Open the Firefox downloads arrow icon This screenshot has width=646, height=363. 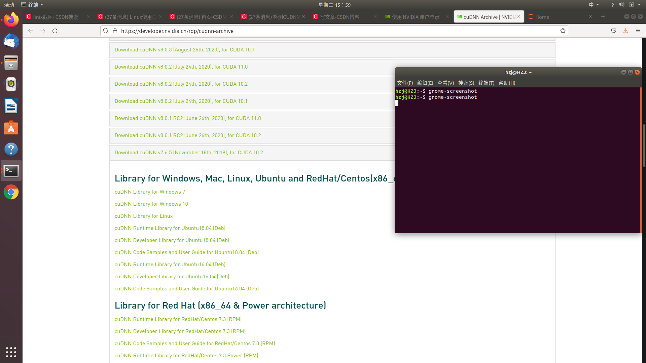tap(625, 31)
